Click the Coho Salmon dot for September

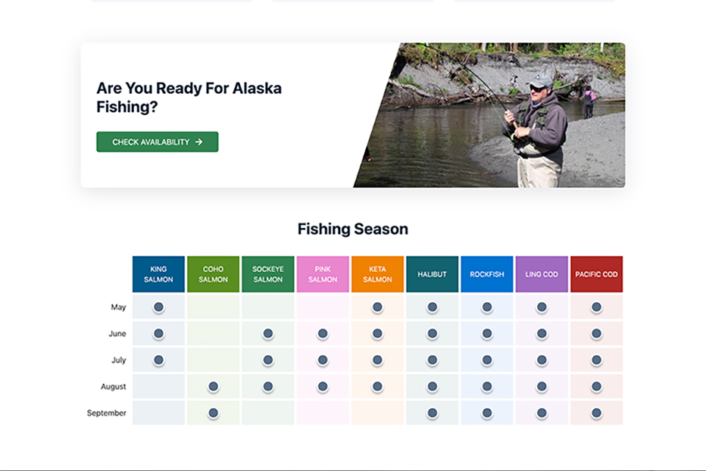click(214, 413)
